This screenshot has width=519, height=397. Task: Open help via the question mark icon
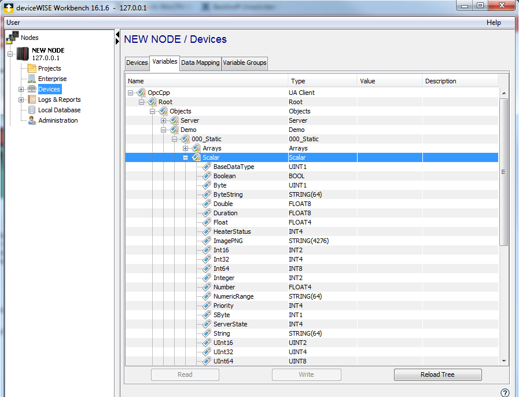pos(506,392)
